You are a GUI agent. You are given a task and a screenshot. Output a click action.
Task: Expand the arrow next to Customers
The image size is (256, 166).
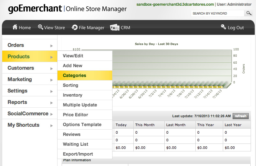pyautogui.click(x=52, y=69)
